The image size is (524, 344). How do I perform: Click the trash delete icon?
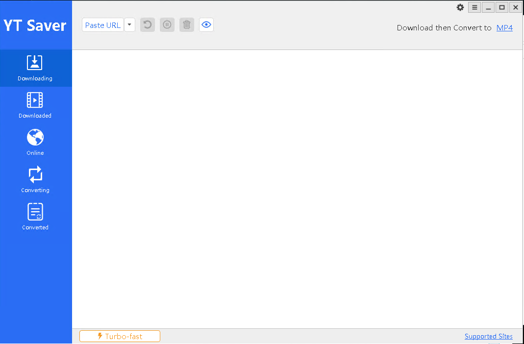(187, 25)
